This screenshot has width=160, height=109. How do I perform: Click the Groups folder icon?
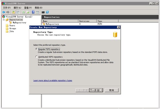(7, 28)
